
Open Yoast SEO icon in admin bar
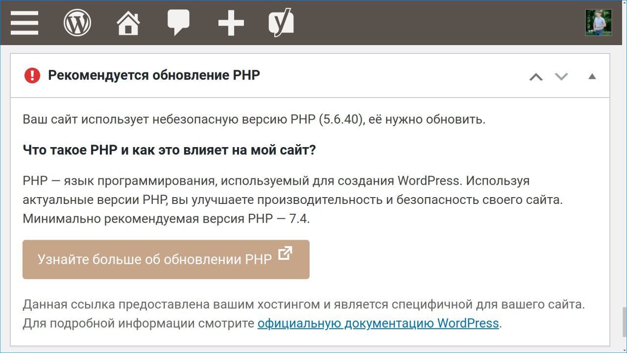tap(281, 23)
